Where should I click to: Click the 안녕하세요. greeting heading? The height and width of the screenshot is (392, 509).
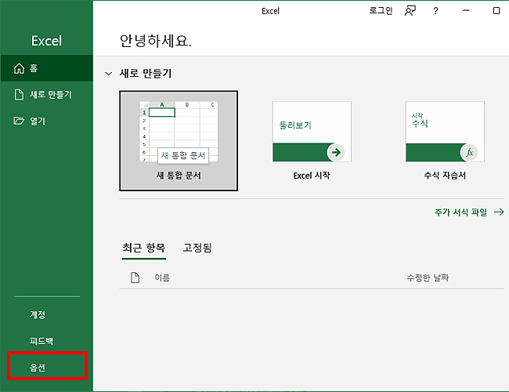[156, 41]
